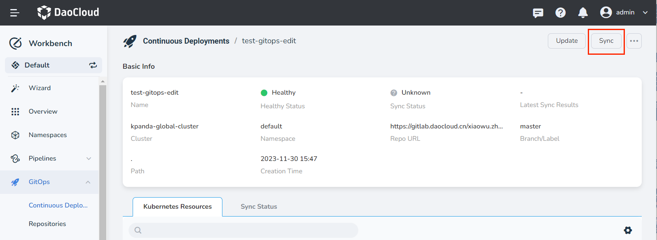657x240 pixels.
Task: Switch workspace using the Default swap icon
Action: pos(93,65)
